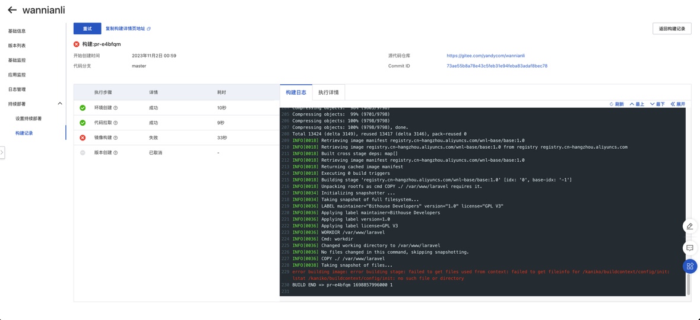Switch to the 执行详情 tab
700x320 pixels.
pyautogui.click(x=328, y=92)
